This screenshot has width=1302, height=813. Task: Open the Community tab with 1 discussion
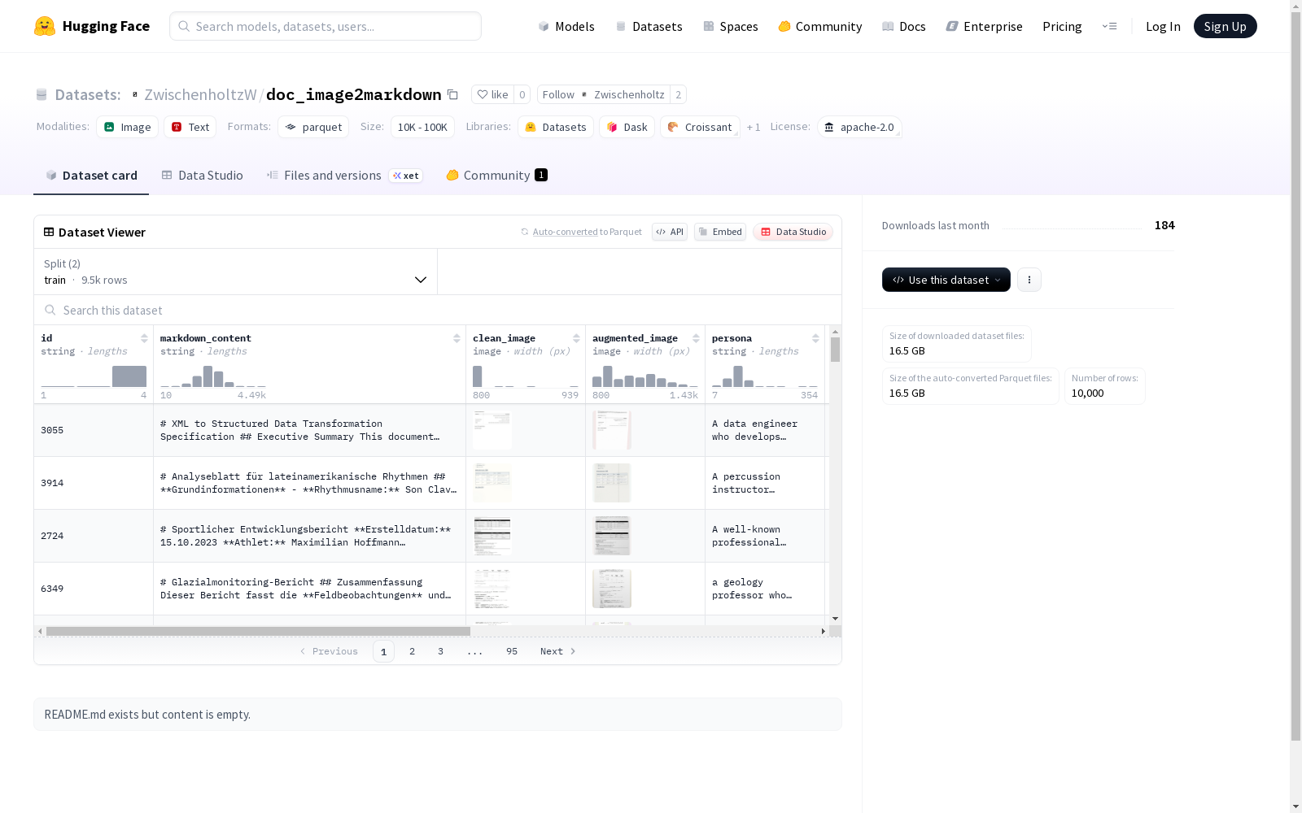coord(496,175)
